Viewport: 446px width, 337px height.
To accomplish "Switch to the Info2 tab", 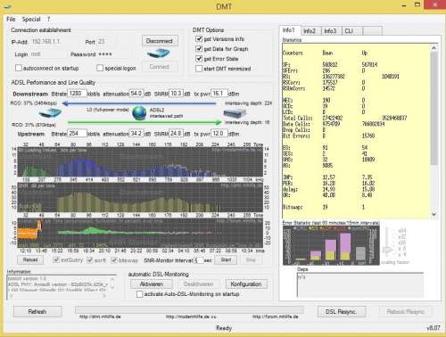I will point(310,31).
